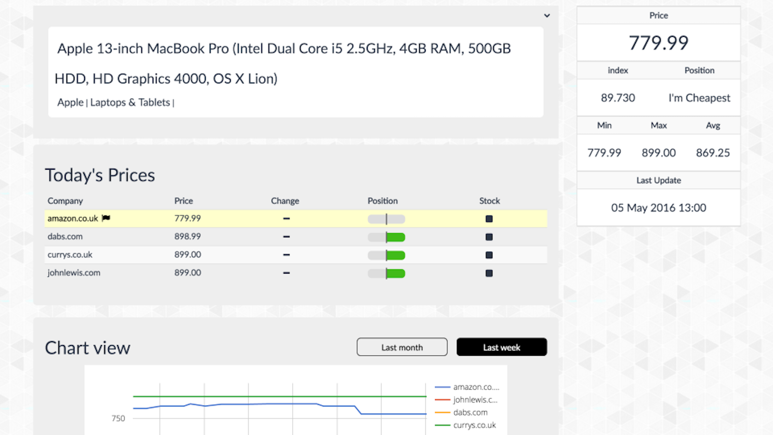Toggle dabs.com series in chart legend
773x435 pixels.
pos(470,412)
